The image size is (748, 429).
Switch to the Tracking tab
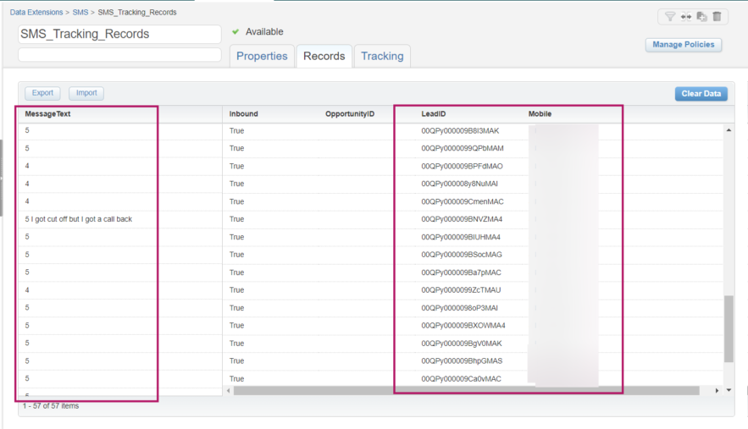point(382,56)
